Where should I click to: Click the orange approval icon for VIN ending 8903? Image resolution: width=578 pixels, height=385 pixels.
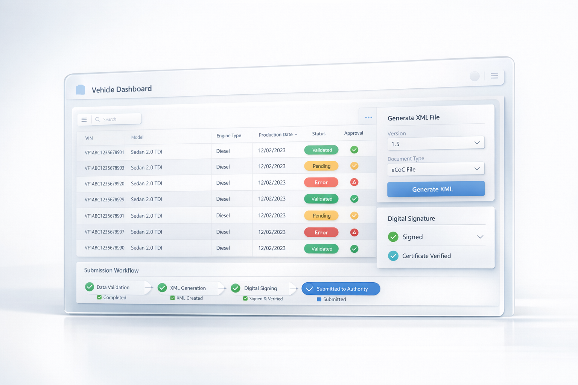(x=354, y=166)
